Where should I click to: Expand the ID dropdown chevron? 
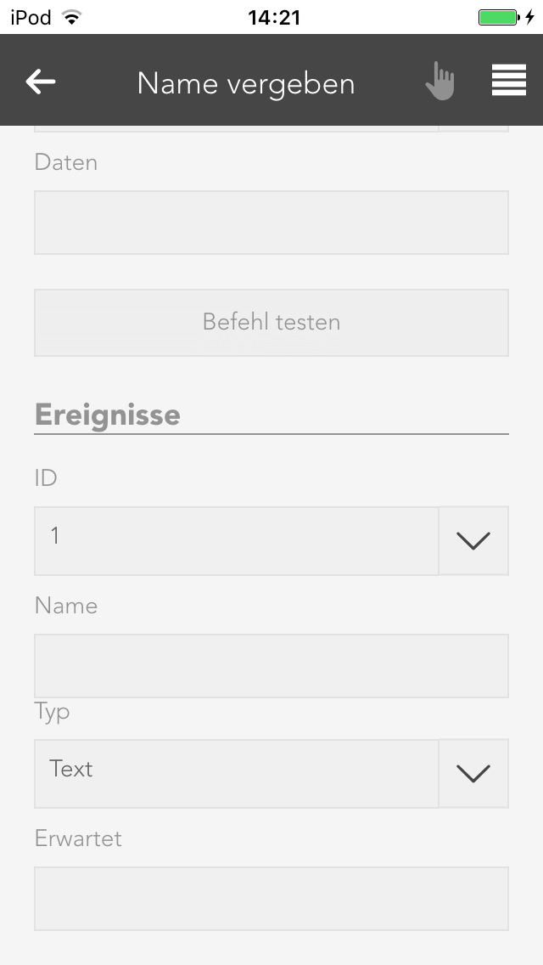click(473, 541)
